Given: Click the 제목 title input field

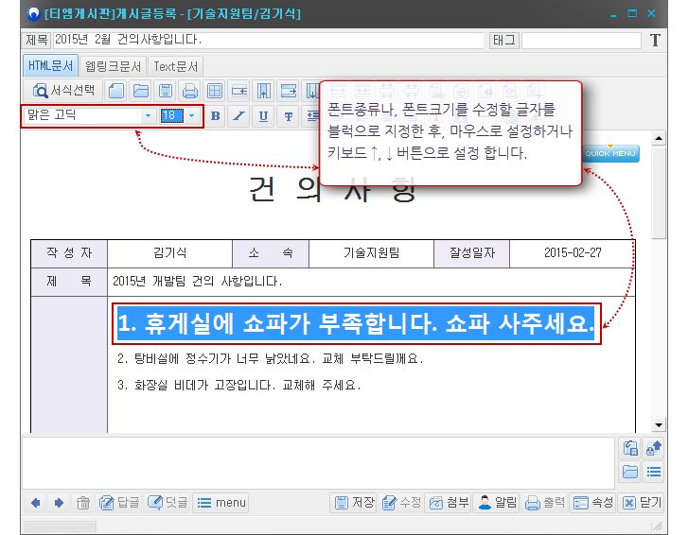Looking at the screenshot, I should pos(269,40).
